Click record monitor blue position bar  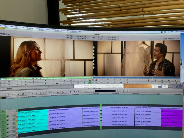[136, 78]
